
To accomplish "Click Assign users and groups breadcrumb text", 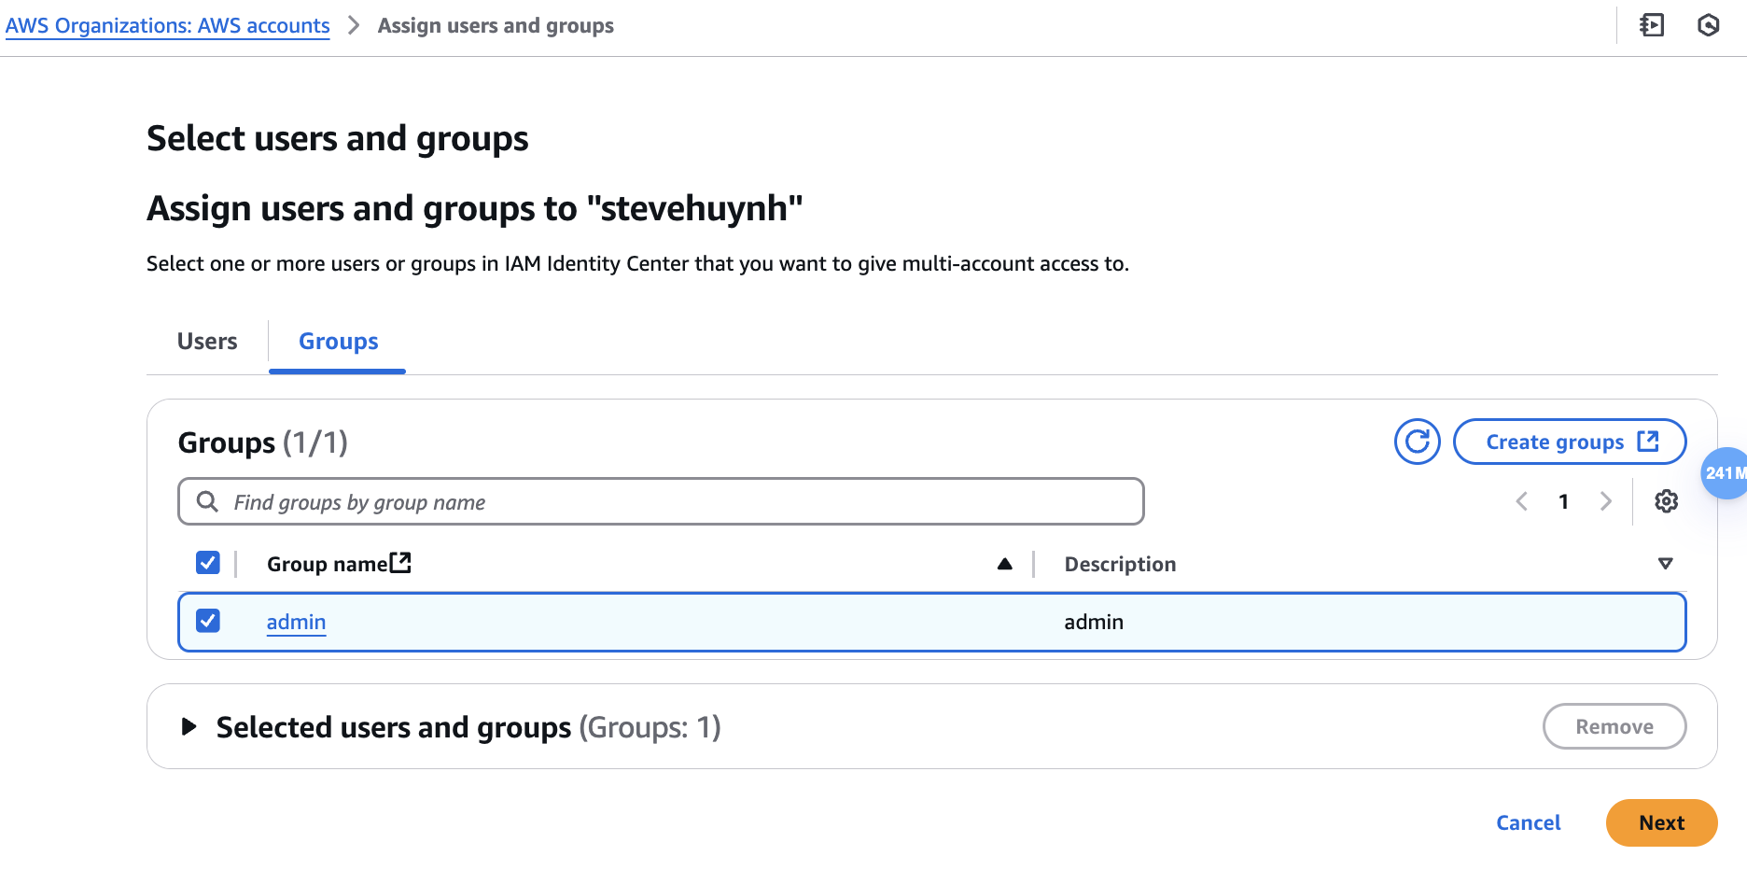I will [496, 26].
